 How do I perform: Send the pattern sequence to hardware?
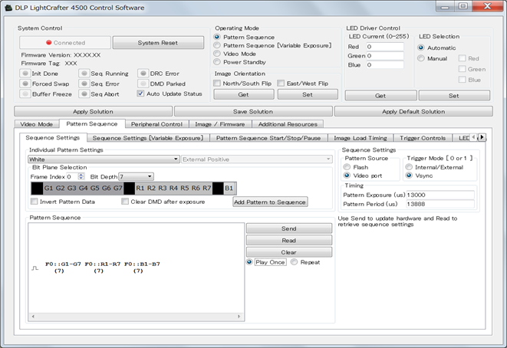click(289, 228)
